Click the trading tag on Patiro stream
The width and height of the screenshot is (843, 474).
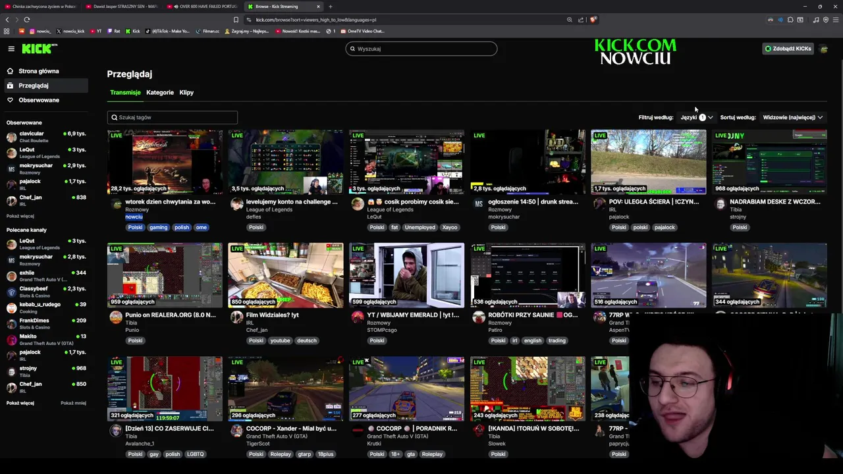point(557,340)
